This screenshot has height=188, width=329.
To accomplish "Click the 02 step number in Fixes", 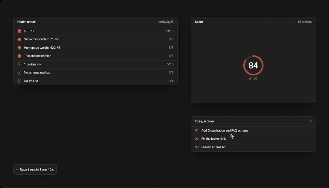I will tap(197, 139).
